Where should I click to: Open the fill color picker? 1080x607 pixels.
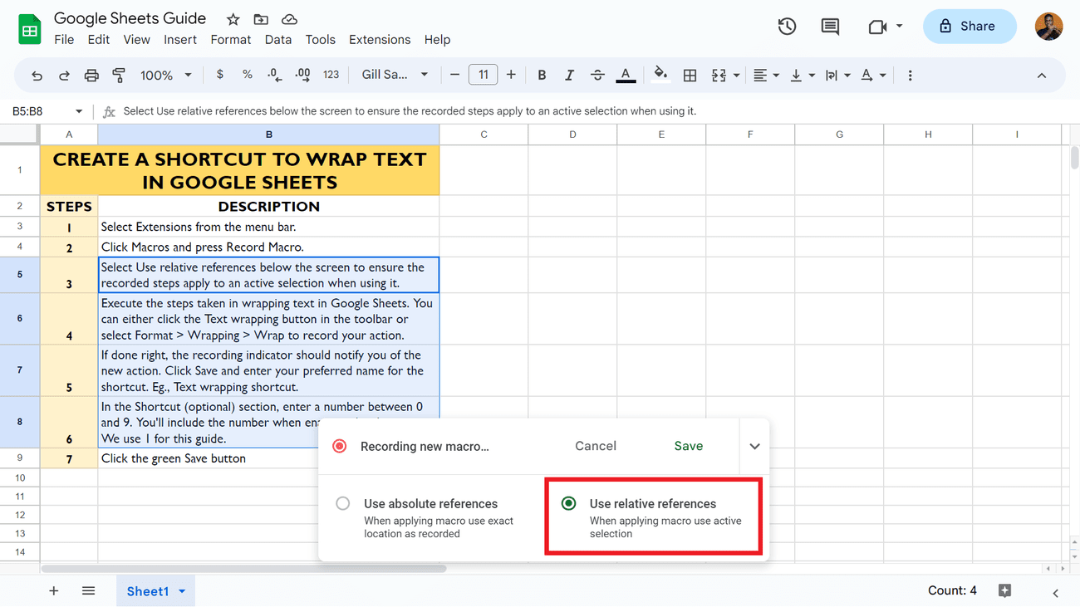[x=660, y=76]
